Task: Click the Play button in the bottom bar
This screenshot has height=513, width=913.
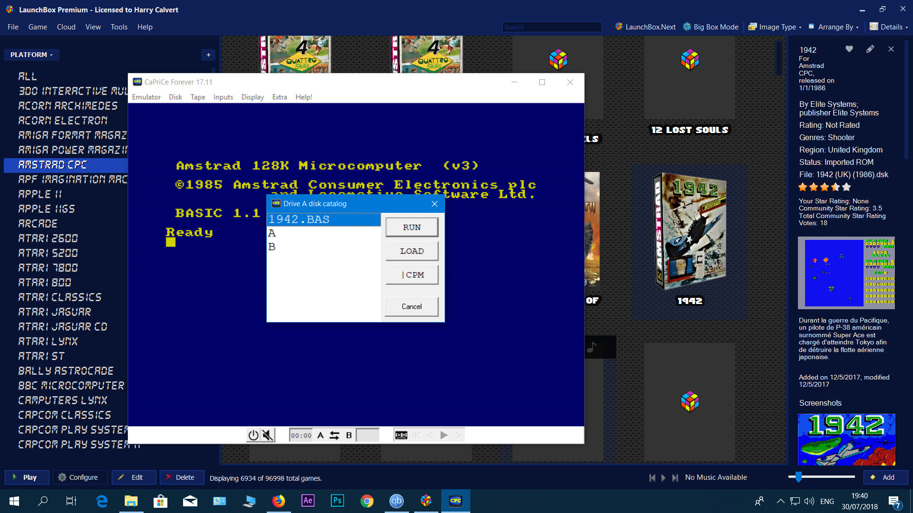Action: pos(27,477)
